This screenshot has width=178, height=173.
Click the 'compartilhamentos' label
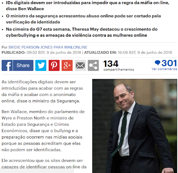119,70
